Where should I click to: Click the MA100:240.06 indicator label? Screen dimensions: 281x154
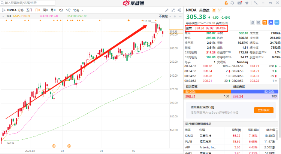pyautogui.click(x=78, y=16)
